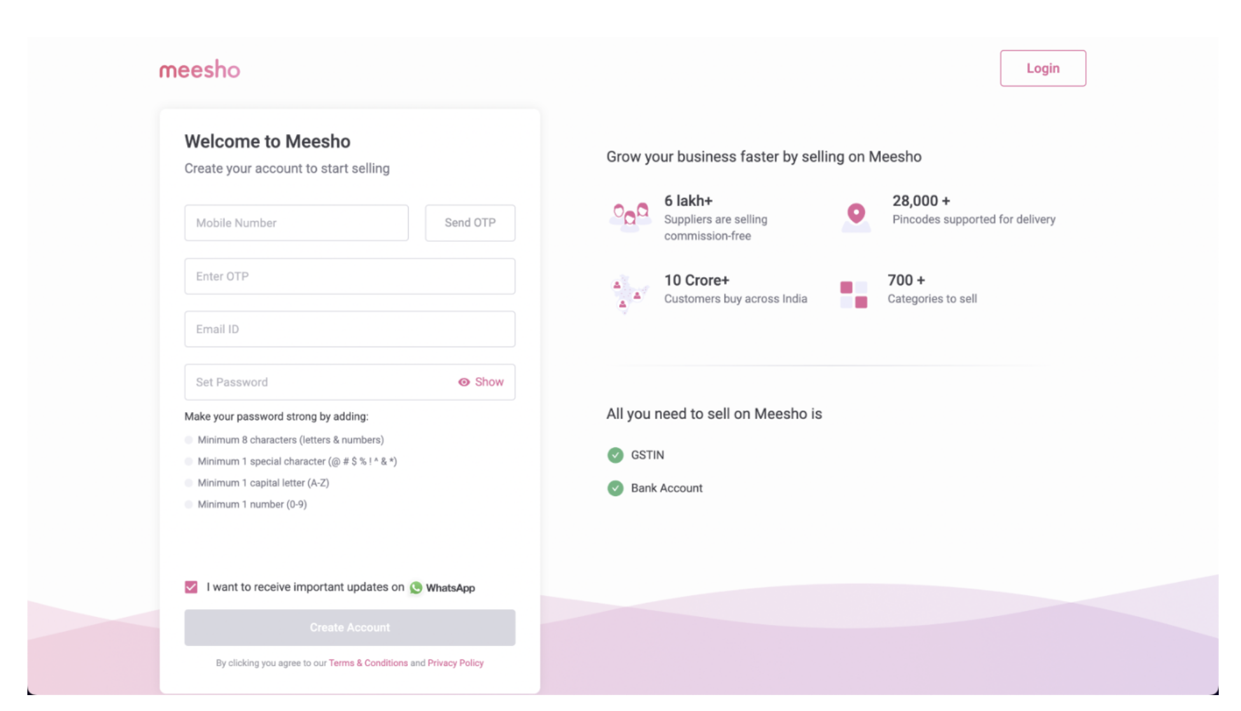Click the meesho logo
The image size is (1241, 711).
199,69
